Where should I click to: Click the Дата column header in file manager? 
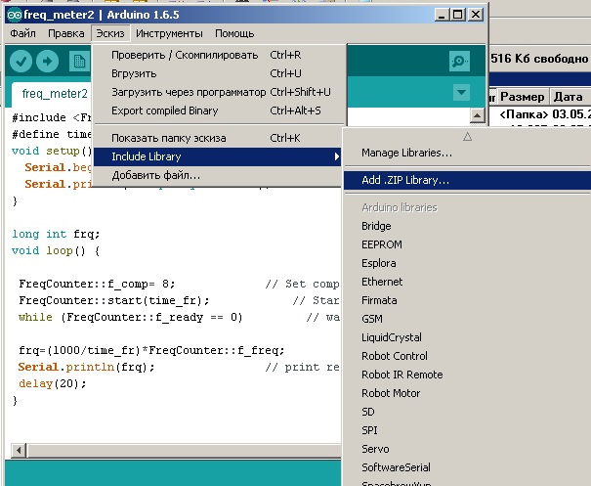570,97
